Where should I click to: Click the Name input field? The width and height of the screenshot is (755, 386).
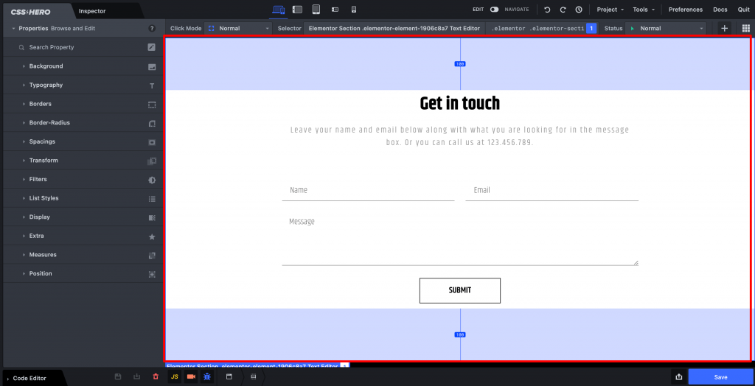[368, 191]
